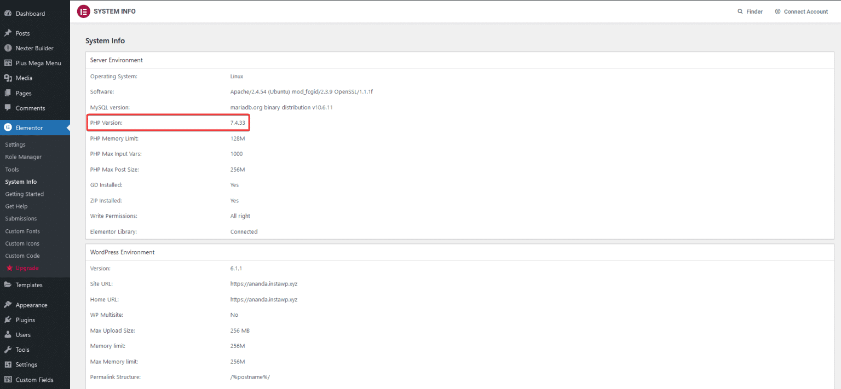Click the Connect Account profile icon
The height and width of the screenshot is (389, 841).
777,11
